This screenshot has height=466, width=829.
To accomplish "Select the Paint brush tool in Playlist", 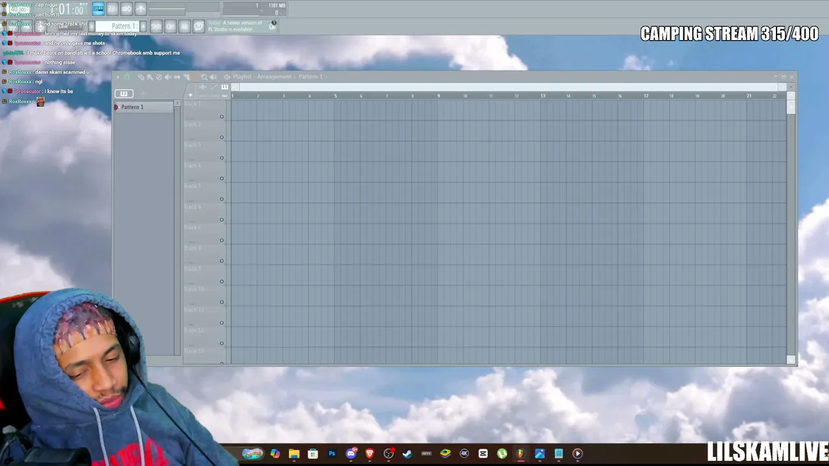I will [150, 77].
